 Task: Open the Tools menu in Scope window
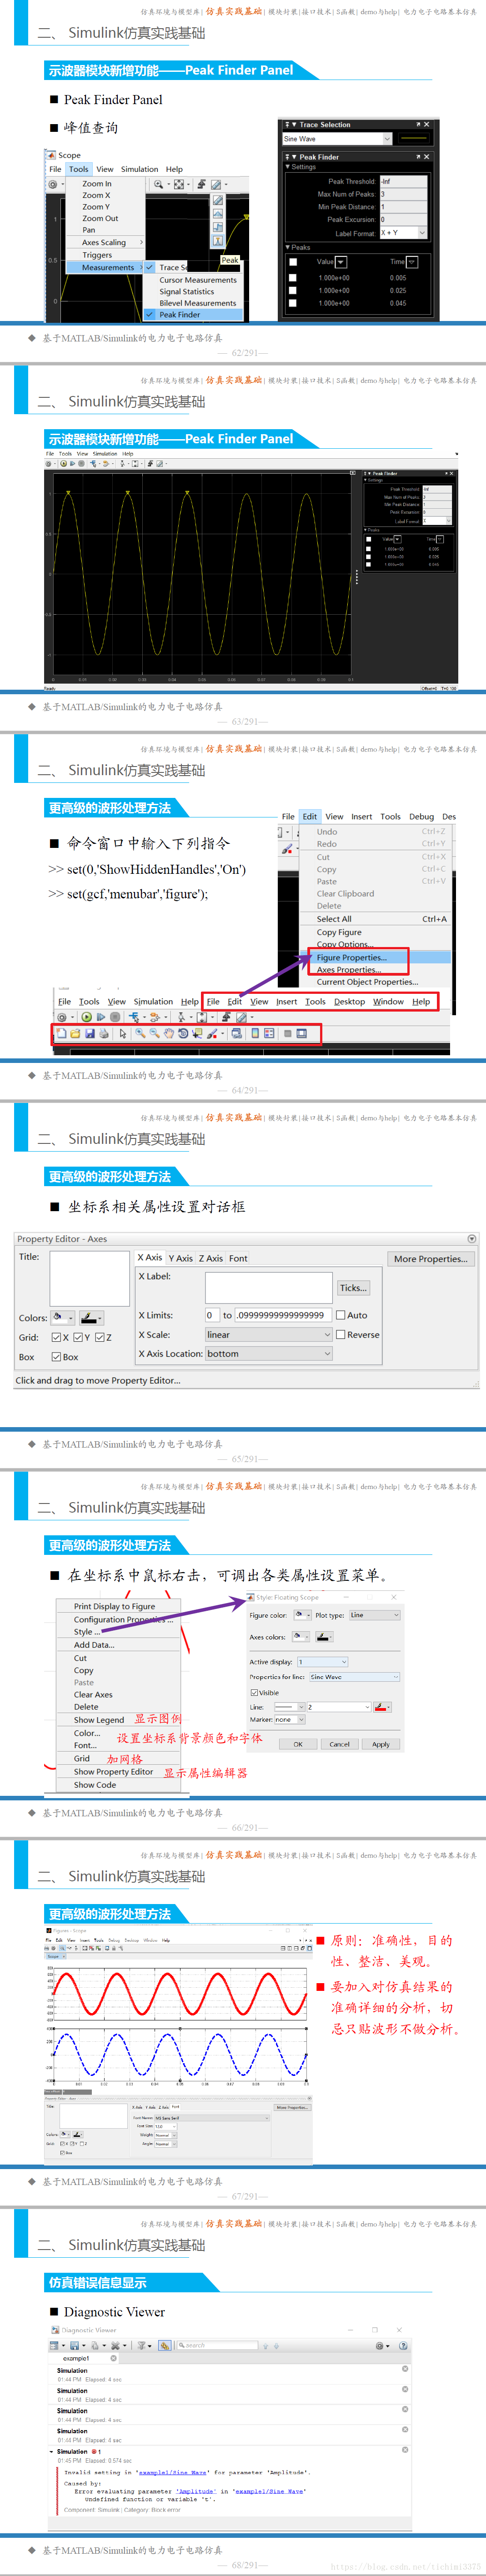[78, 169]
